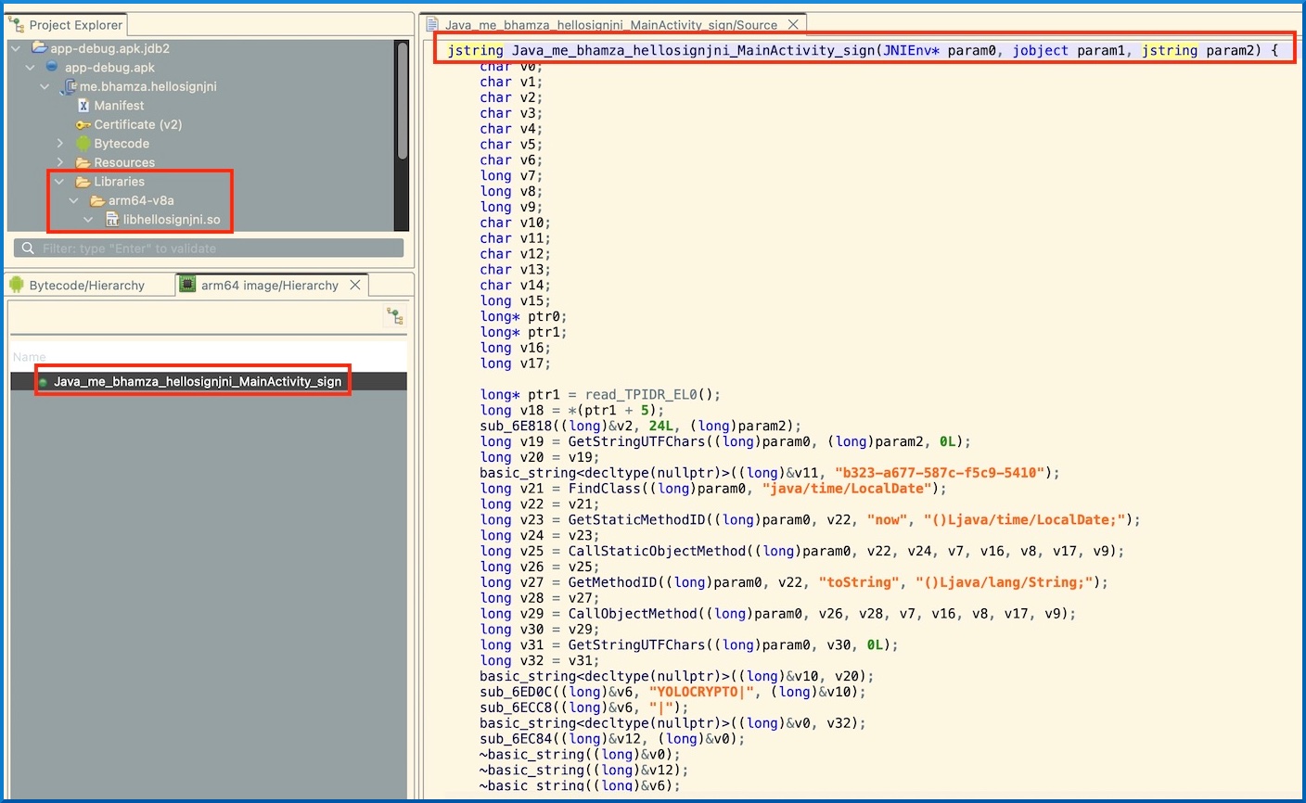Click the magnifier icon in the filter box
This screenshot has height=803, width=1306.
click(28, 248)
